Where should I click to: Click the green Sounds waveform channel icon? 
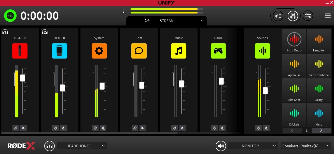262,51
